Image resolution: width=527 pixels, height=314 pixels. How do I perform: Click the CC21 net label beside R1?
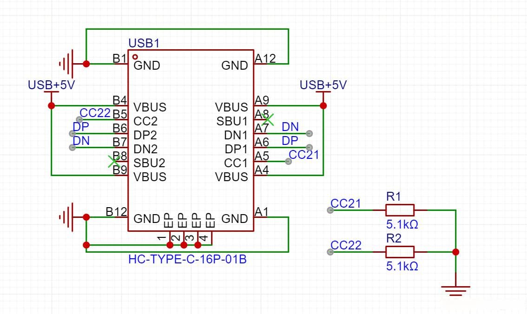(345, 203)
